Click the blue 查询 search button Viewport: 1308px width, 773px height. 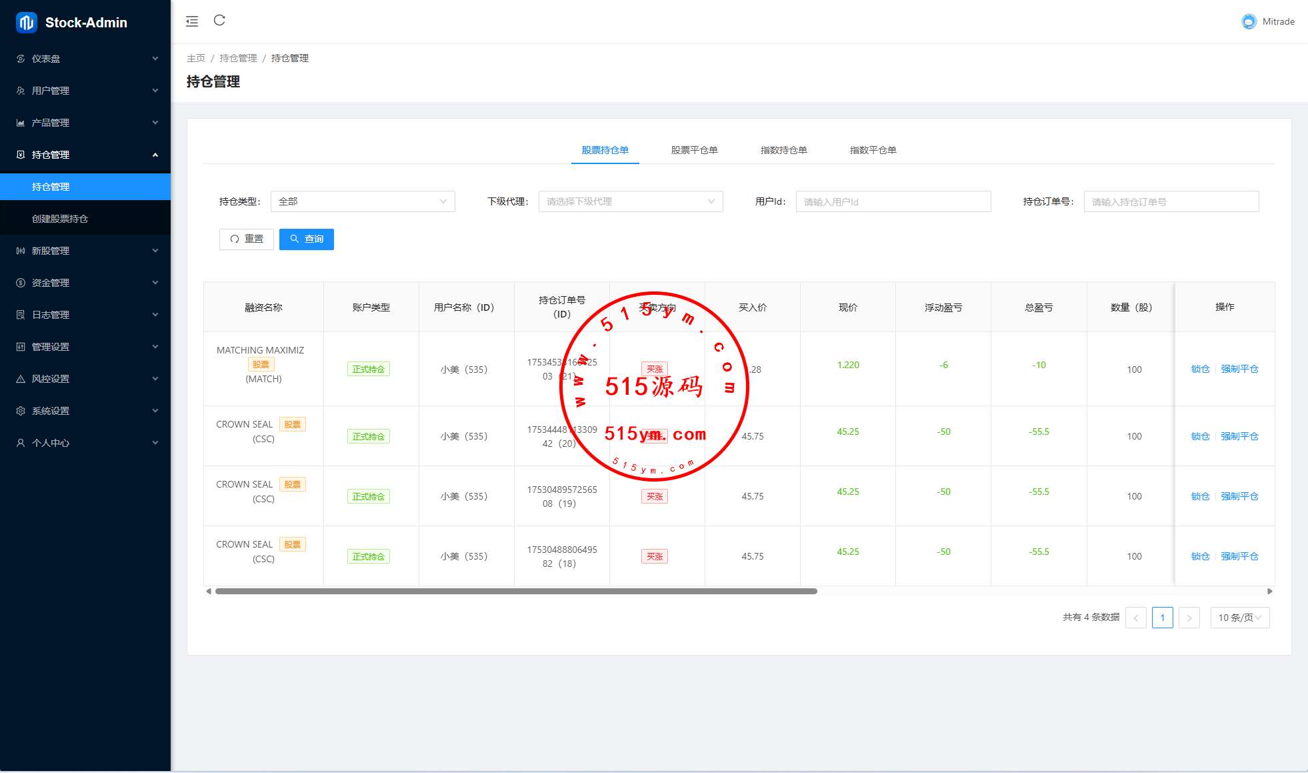point(307,239)
